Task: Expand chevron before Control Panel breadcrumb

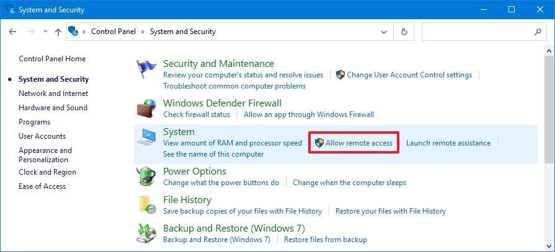Action: click(x=84, y=32)
